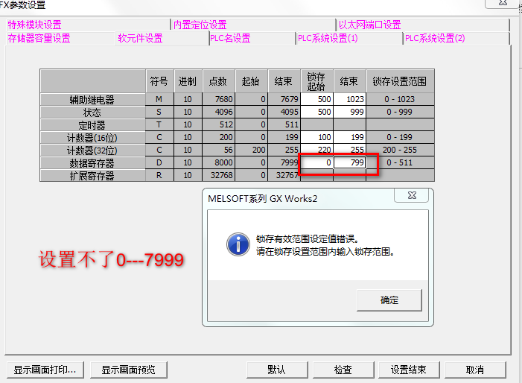Click the OK (确定) button in the error dialog
This screenshot has height=383, width=522.
389,300
